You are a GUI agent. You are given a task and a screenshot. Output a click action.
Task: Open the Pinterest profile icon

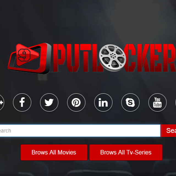[x=76, y=103]
